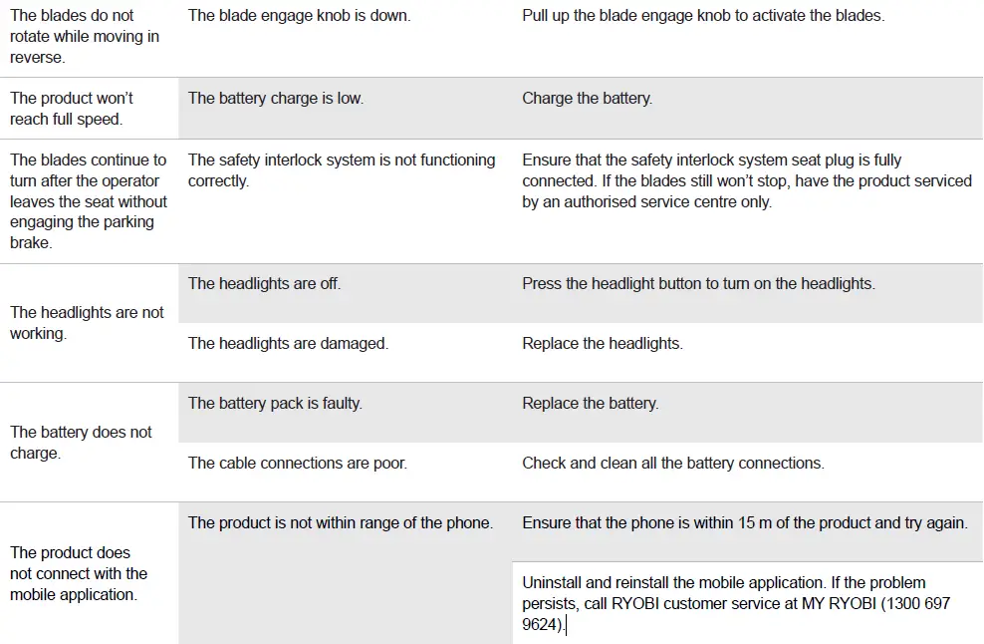
Task: Click "The battery does not charge" cell
Action: pyautogui.click(x=81, y=443)
